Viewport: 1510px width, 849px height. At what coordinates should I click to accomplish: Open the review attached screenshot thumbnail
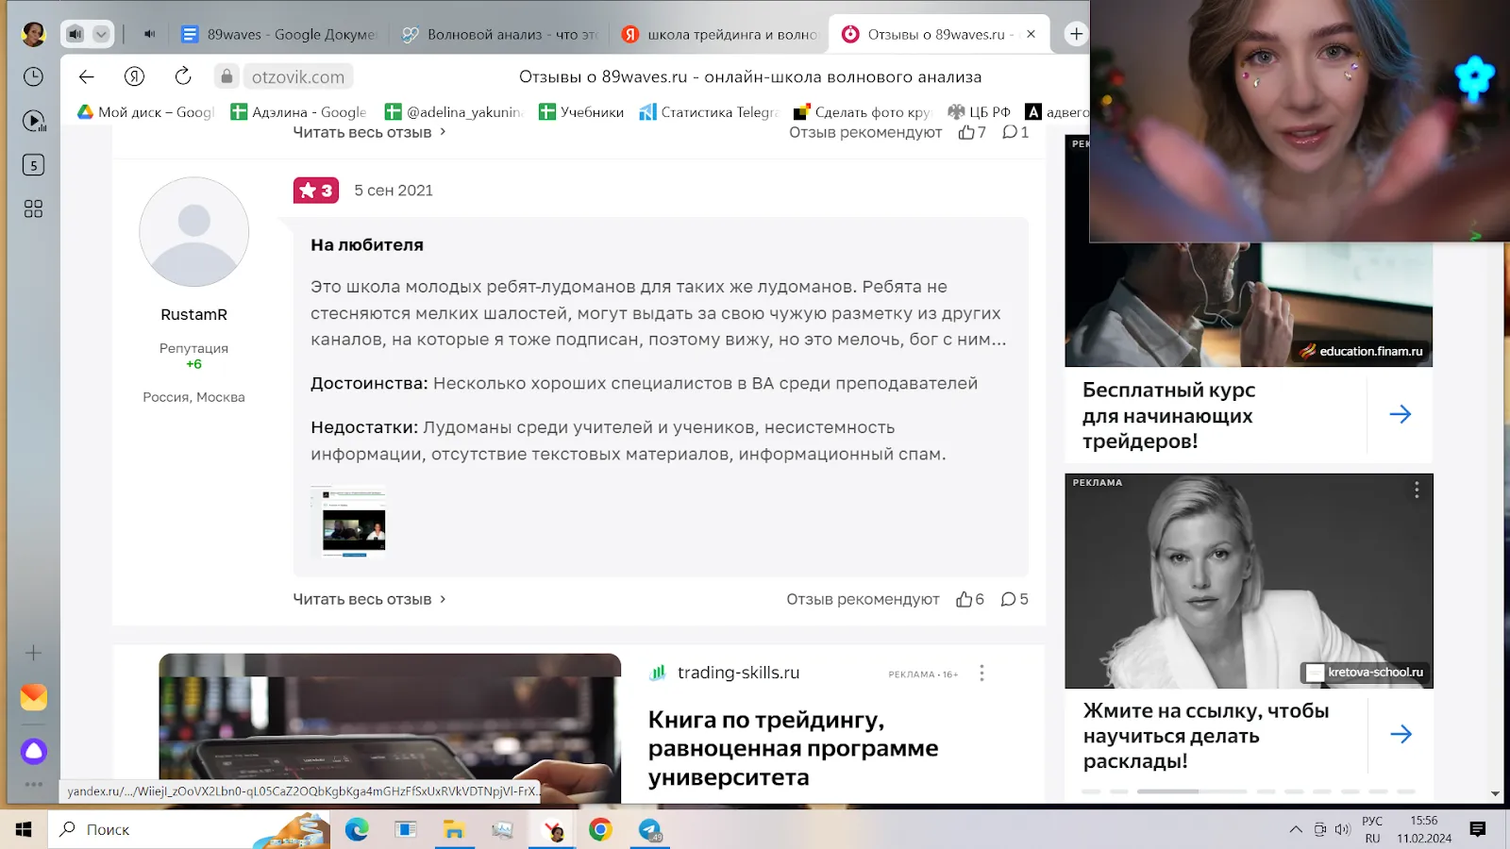348,522
